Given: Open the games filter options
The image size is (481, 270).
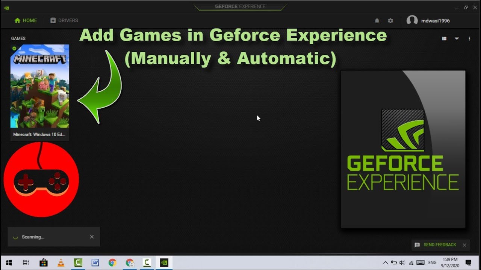Looking at the screenshot, I should tap(457, 39).
